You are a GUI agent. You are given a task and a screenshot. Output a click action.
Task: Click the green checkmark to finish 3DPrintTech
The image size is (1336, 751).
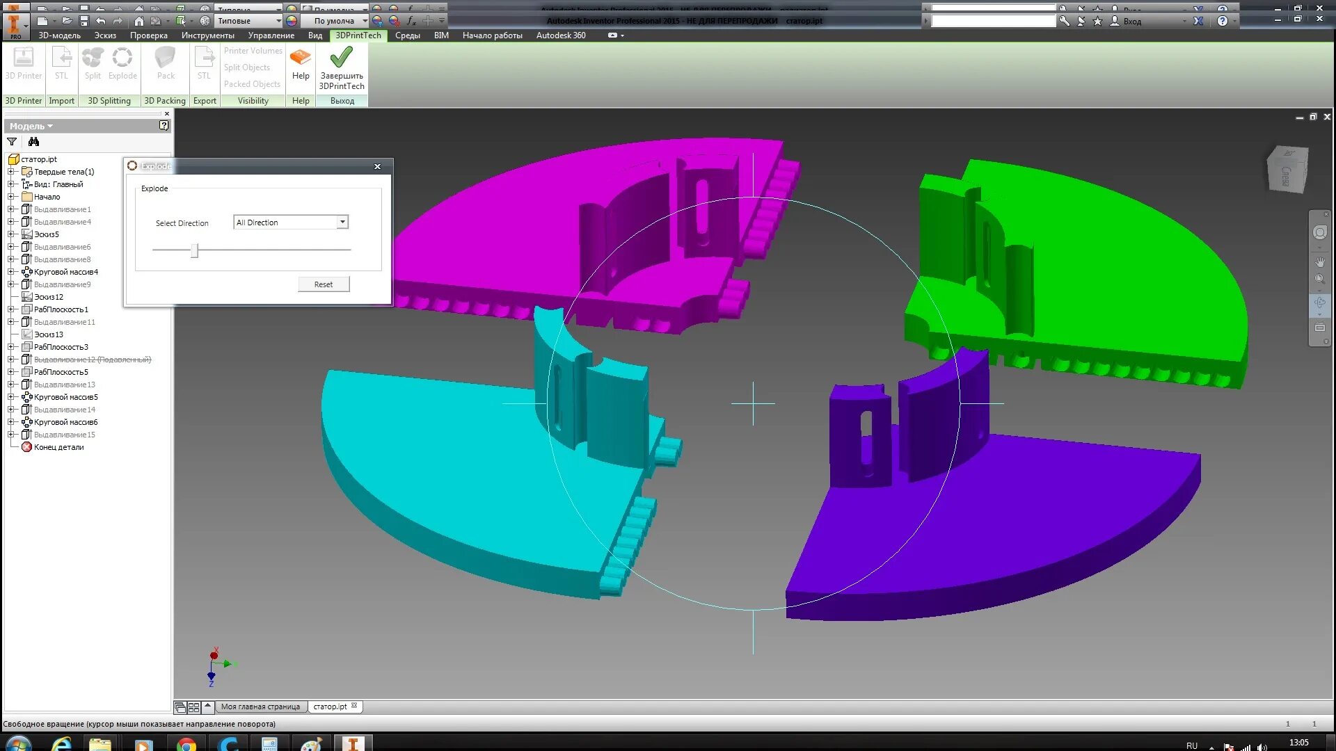tap(341, 58)
